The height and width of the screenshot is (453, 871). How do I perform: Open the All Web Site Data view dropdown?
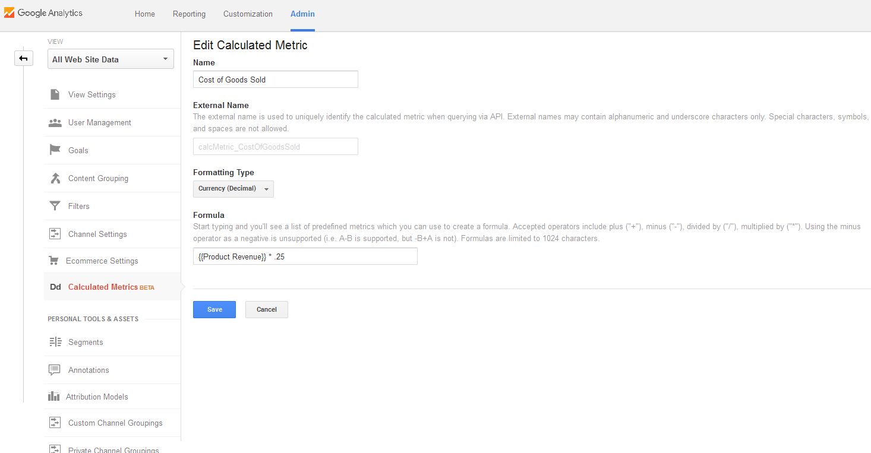111,59
